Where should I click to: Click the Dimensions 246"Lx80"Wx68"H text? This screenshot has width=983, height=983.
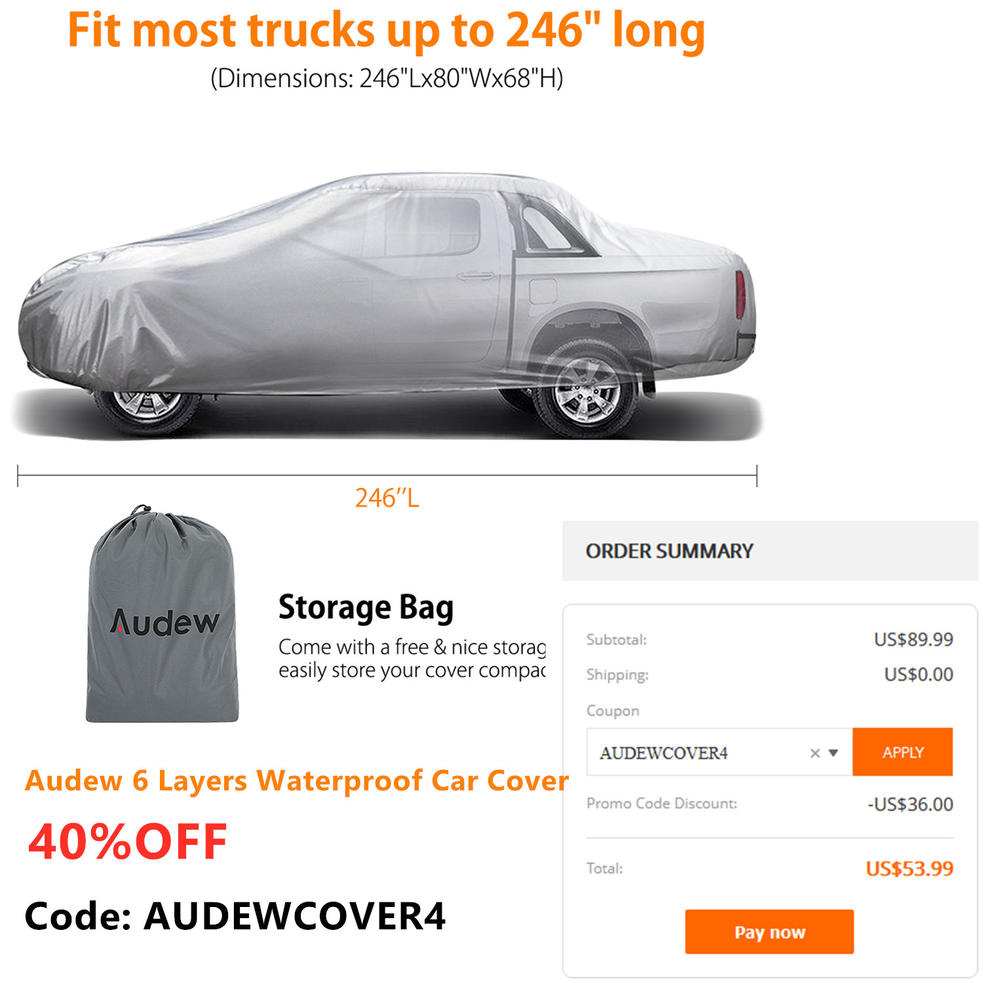pos(387,79)
